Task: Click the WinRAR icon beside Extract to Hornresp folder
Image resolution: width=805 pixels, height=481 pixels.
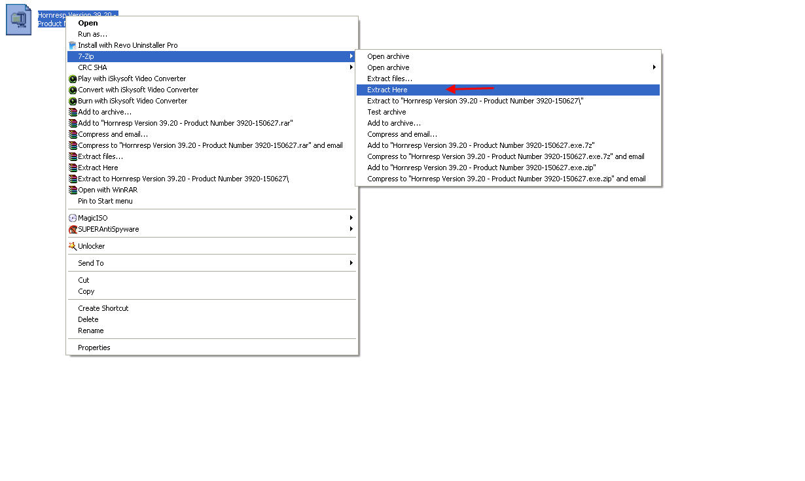Action: click(x=73, y=179)
